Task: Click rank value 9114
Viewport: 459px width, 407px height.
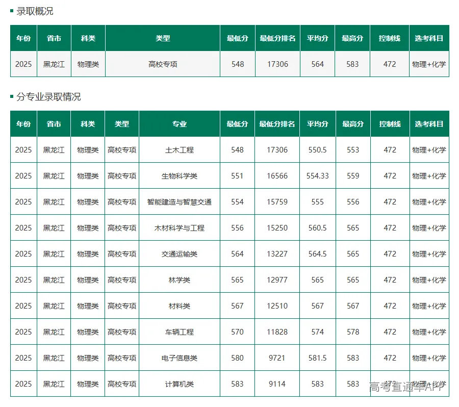Action: click(277, 384)
